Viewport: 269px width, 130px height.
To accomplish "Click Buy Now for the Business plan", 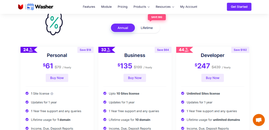I will click(x=135, y=78).
